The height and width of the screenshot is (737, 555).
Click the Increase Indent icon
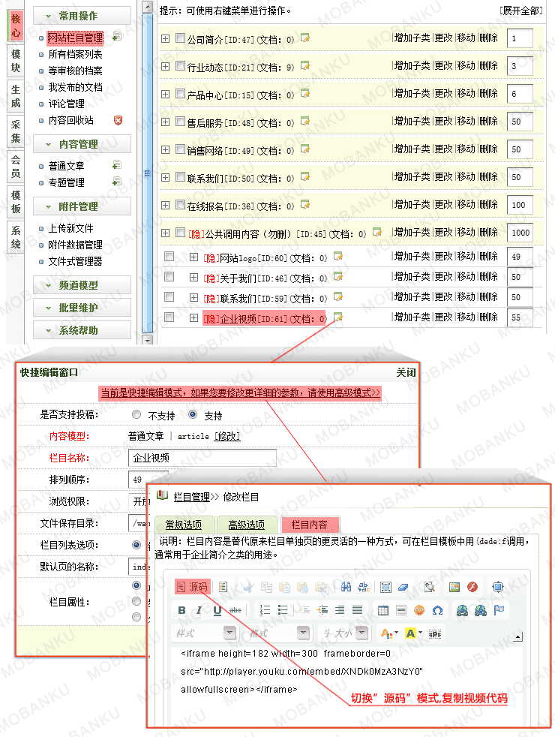pyautogui.click(x=322, y=610)
